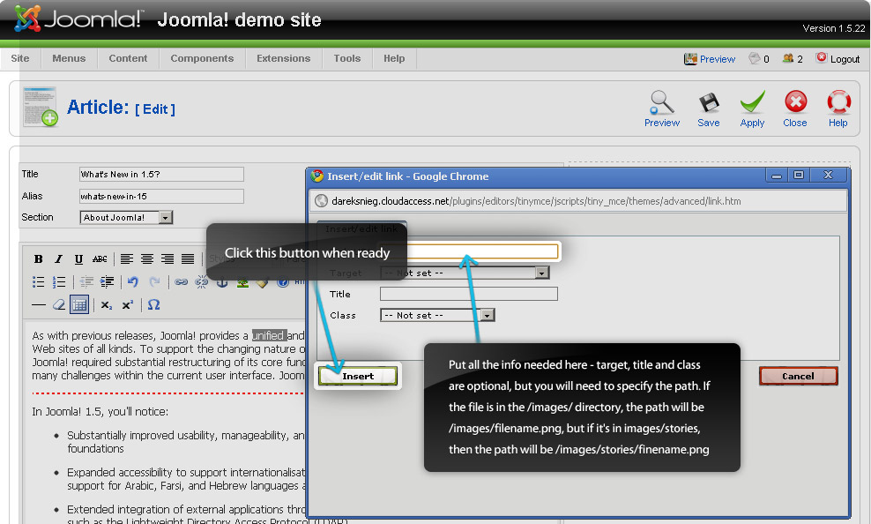Open Help with the lifebuoy toolbar button
Image resolution: width=871 pixels, height=524 pixels.
coord(838,109)
